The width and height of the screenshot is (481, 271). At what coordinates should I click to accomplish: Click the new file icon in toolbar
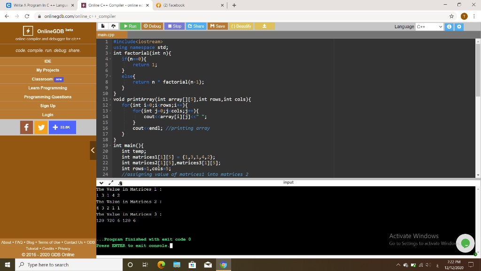tap(103, 26)
